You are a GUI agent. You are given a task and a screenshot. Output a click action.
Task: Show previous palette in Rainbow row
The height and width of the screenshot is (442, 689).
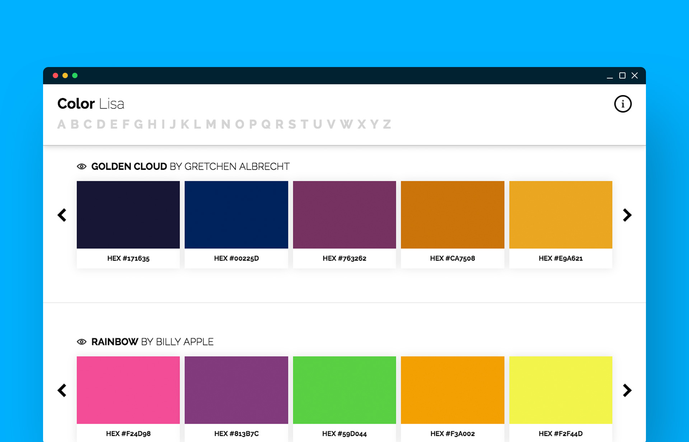(x=62, y=390)
